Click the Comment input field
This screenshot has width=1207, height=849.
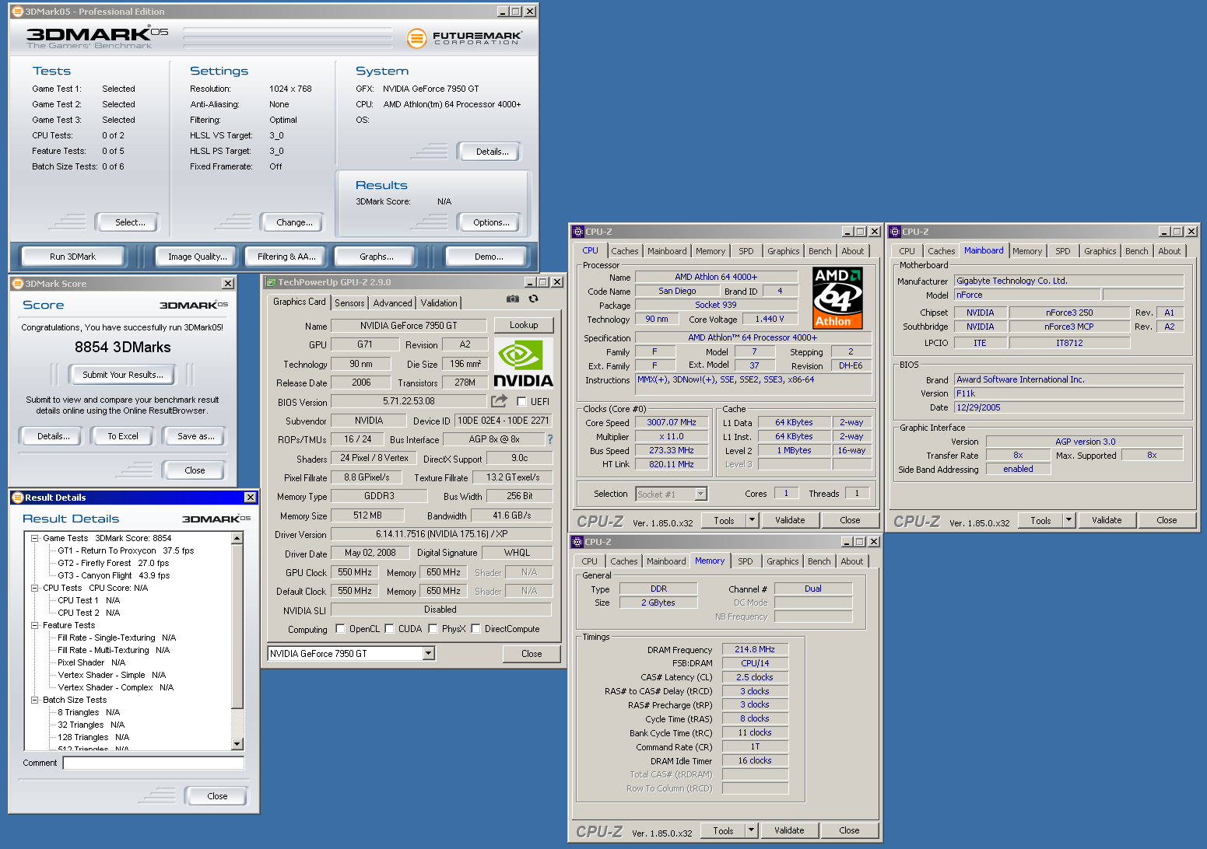[x=153, y=763]
